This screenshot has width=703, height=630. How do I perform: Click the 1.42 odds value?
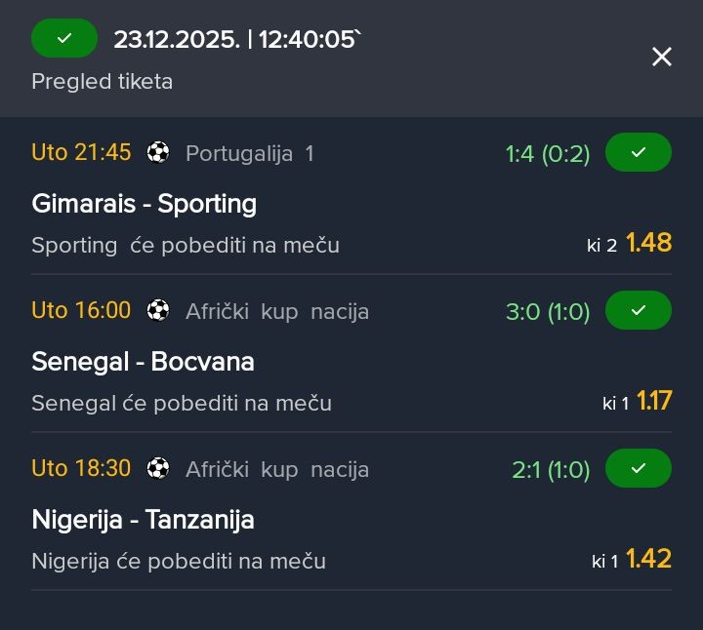(x=649, y=559)
